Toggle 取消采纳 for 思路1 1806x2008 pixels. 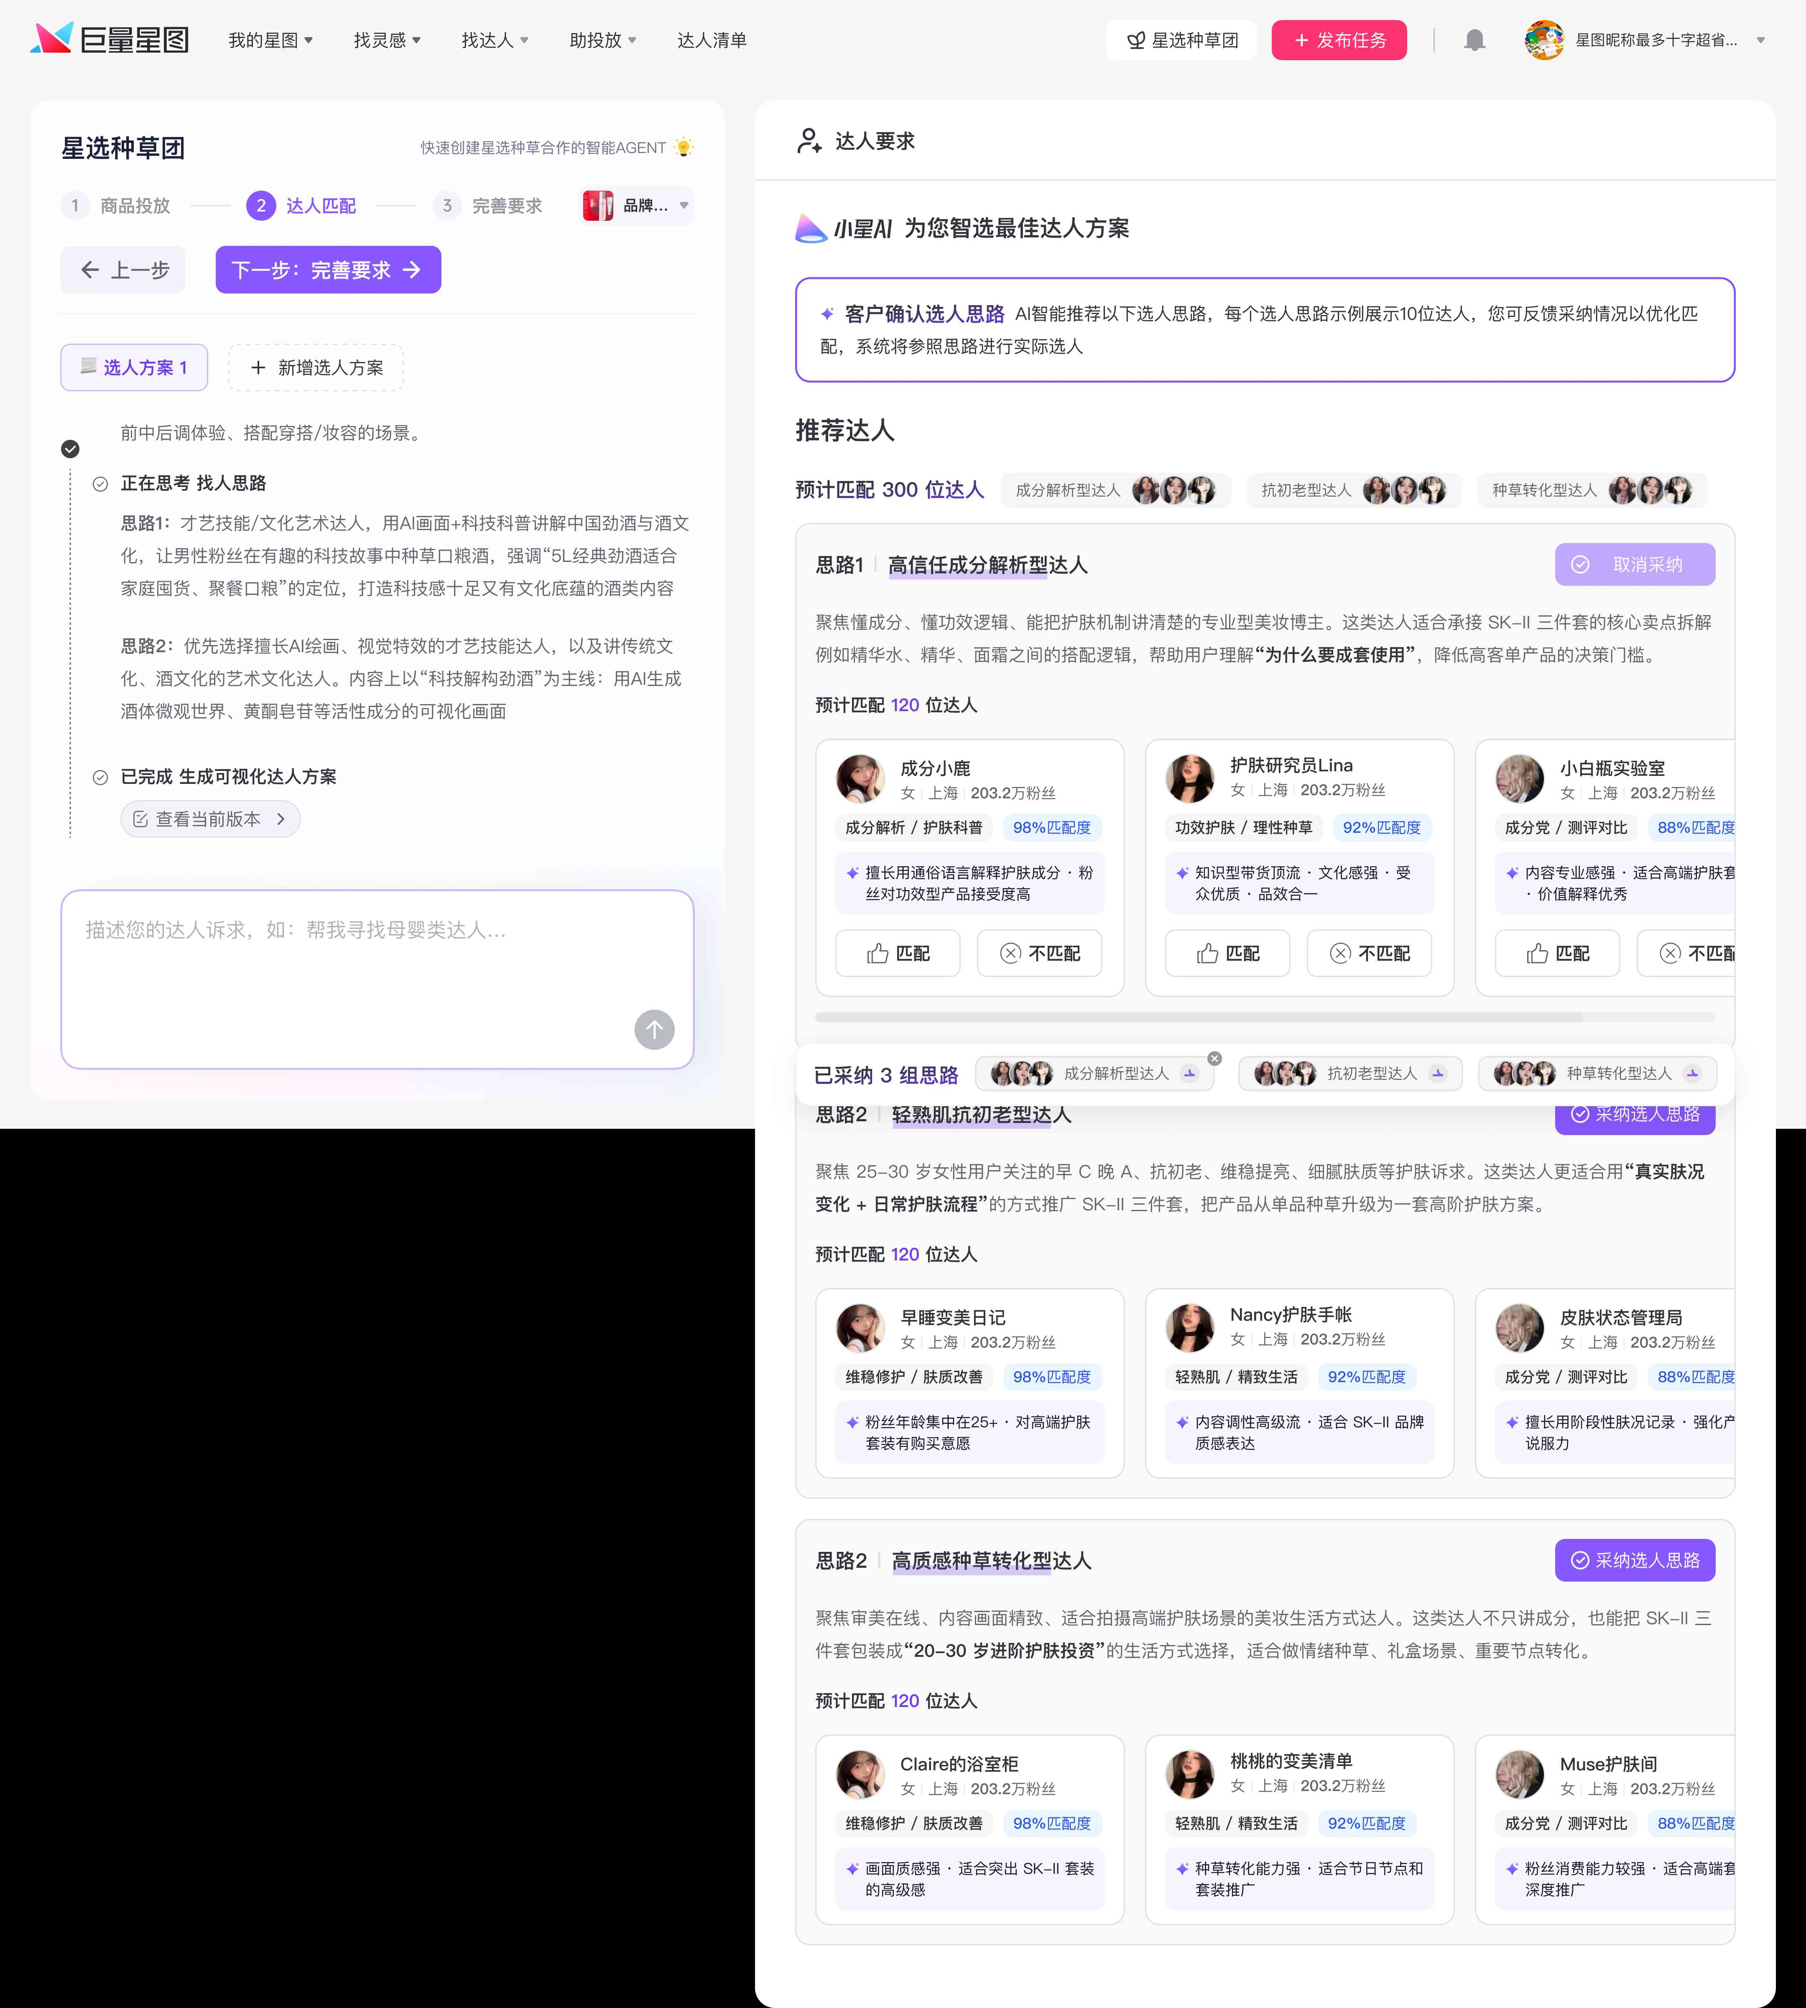(x=1634, y=564)
